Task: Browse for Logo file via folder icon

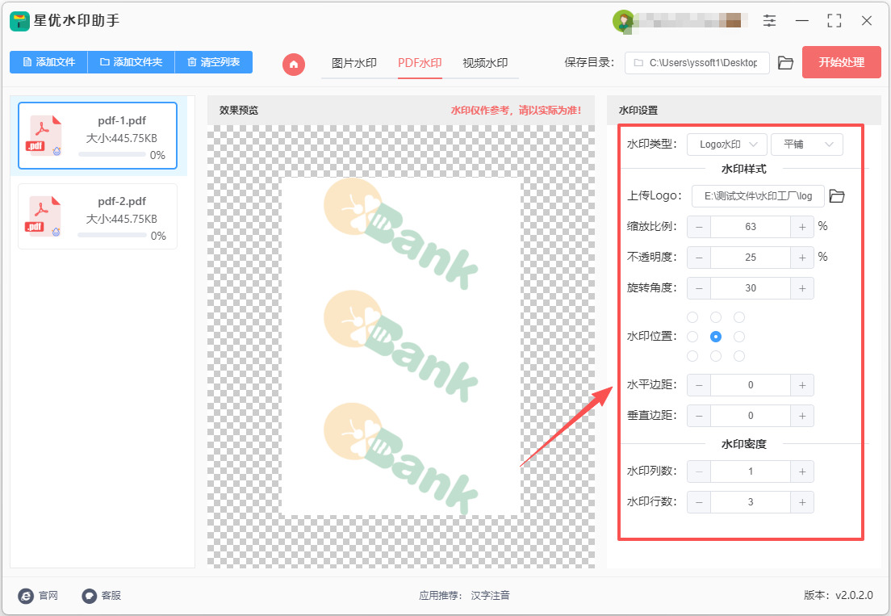Action: 836,196
